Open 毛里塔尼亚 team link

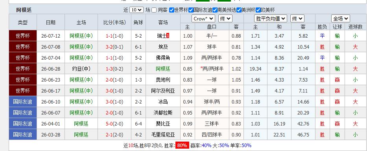[x=163, y=135]
